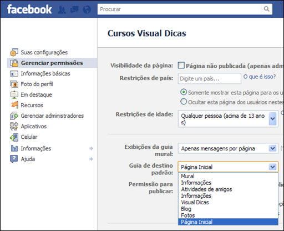Click the Recursos flag icon
This screenshot has height=231, width=284.
pos(14,105)
